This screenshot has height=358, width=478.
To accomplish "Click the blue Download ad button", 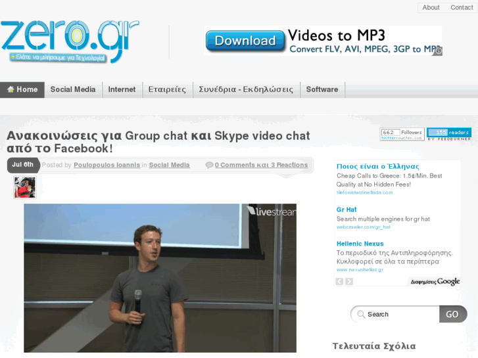I will pyautogui.click(x=245, y=41).
